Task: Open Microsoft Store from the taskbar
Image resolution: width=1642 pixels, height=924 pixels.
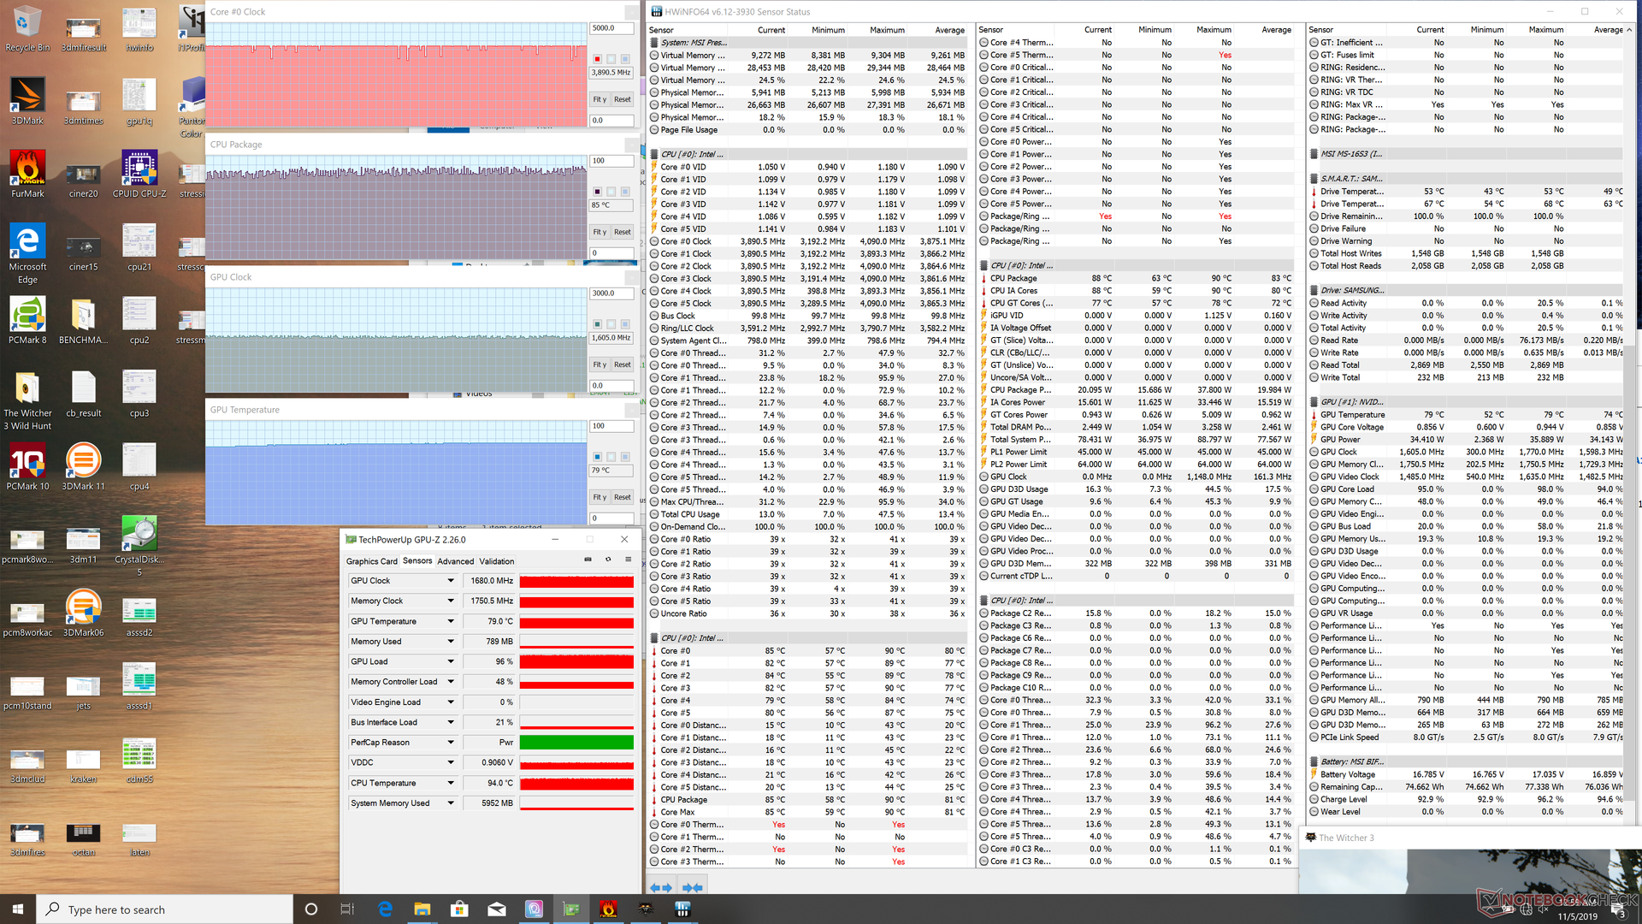Action: (x=459, y=909)
